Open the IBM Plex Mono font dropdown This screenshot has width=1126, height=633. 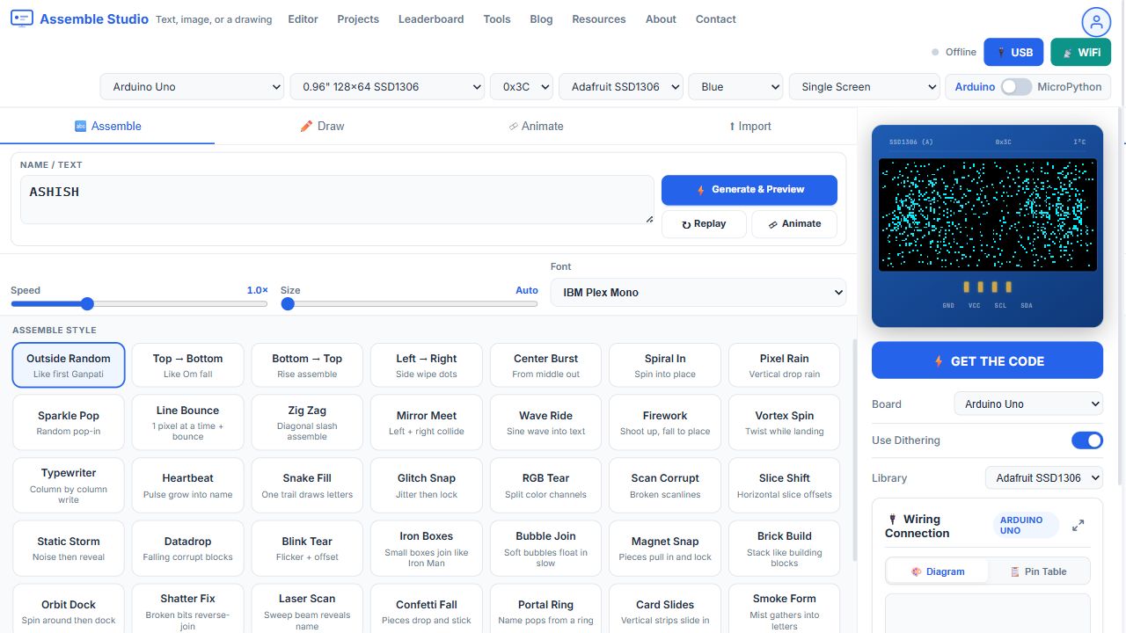point(698,293)
